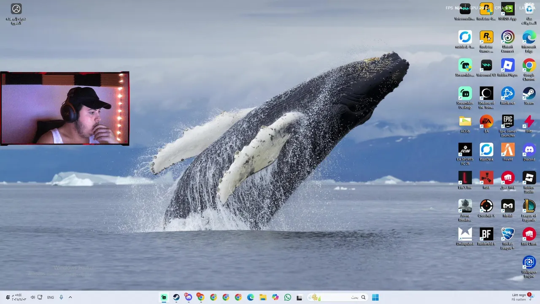Launch the Undisputed shortcut
540x304 pixels.
click(465, 236)
